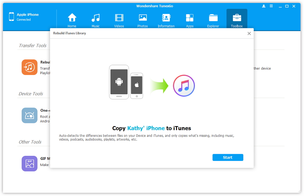Click the connected Apple iPhone device label
This screenshot has width=304, height=196.
[x=28, y=15]
